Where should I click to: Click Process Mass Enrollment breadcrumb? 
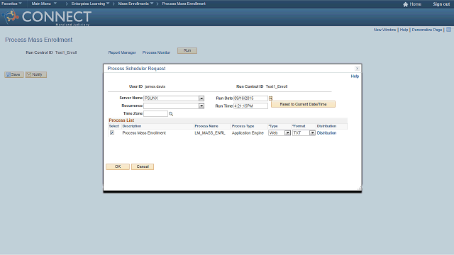click(x=184, y=4)
